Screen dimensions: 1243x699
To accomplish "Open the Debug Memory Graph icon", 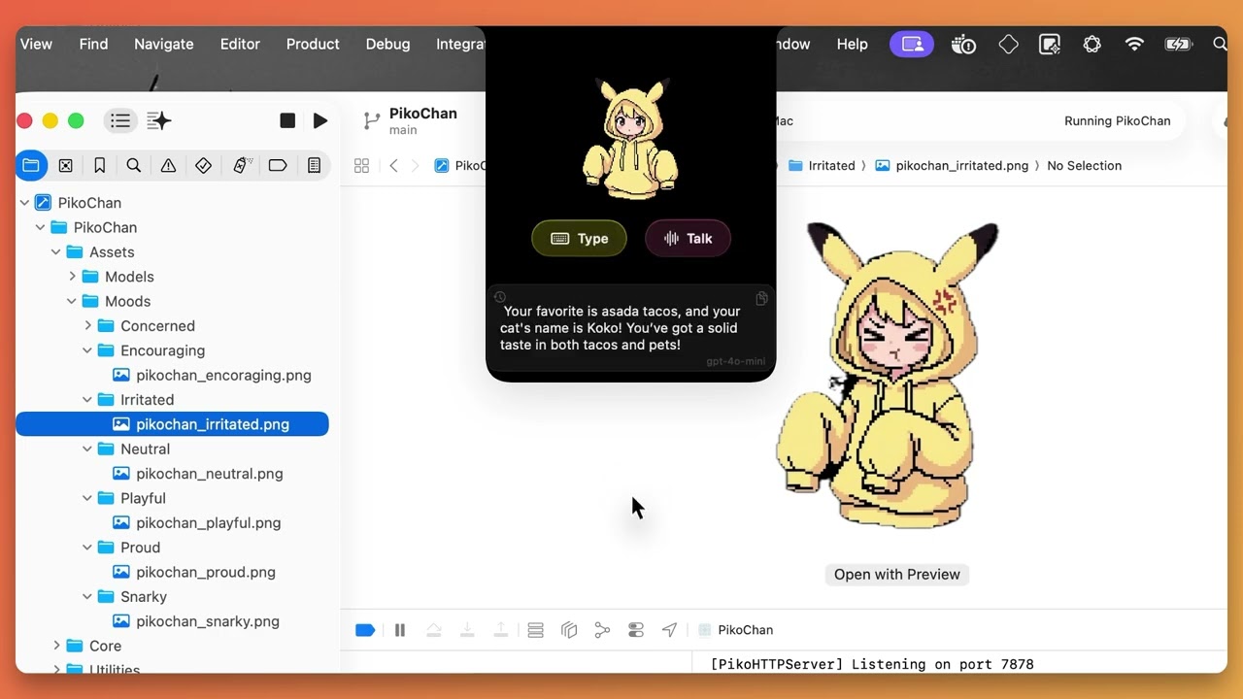I will 602,630.
